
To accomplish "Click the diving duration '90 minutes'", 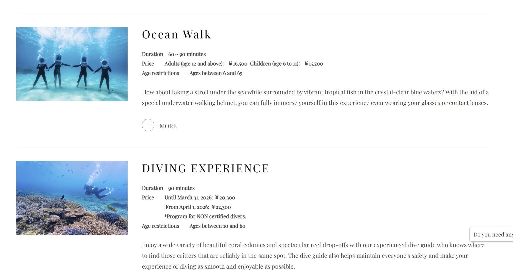I will point(181,188).
